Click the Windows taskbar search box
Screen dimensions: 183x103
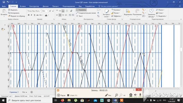(29, 100)
